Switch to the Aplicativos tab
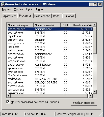 [10, 16]
